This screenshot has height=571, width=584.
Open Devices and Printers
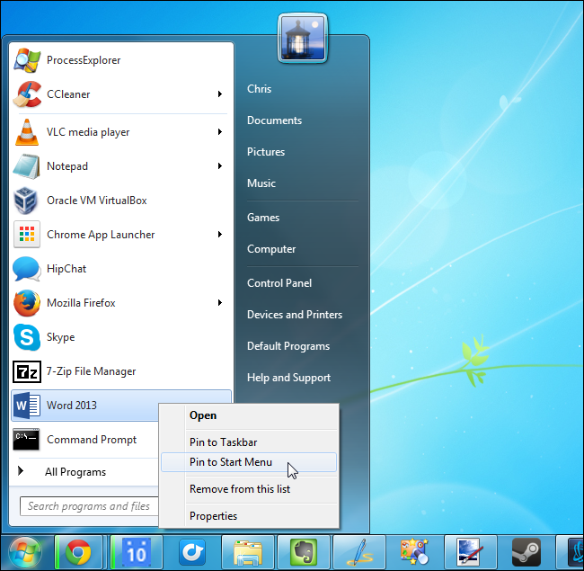pos(295,315)
